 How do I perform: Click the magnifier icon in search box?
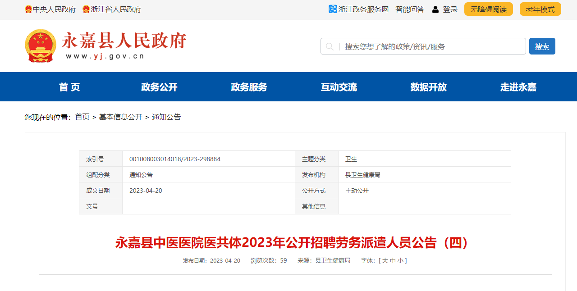[x=330, y=46]
